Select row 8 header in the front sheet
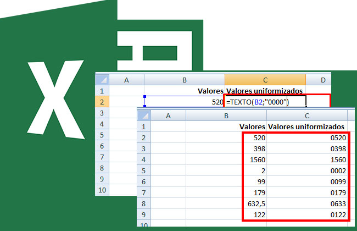357x231 pixels. [144, 204]
